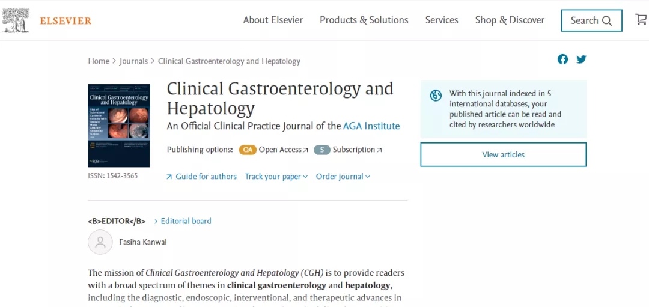Click the grey S Subscription badge

[322, 150]
